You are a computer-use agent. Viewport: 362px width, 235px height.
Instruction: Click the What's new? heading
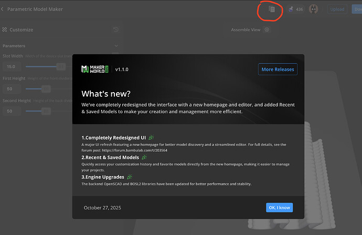(x=106, y=94)
